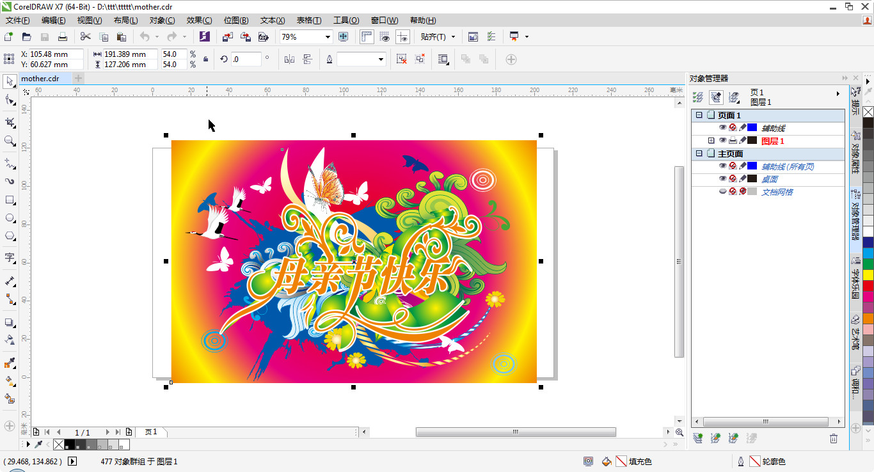The image size is (874, 472).
Task: Pick the Ellipse tool
Action: [x=10, y=218]
